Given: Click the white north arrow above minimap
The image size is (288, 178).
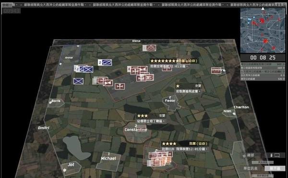Looking at the screenshot, I should [263, 9].
